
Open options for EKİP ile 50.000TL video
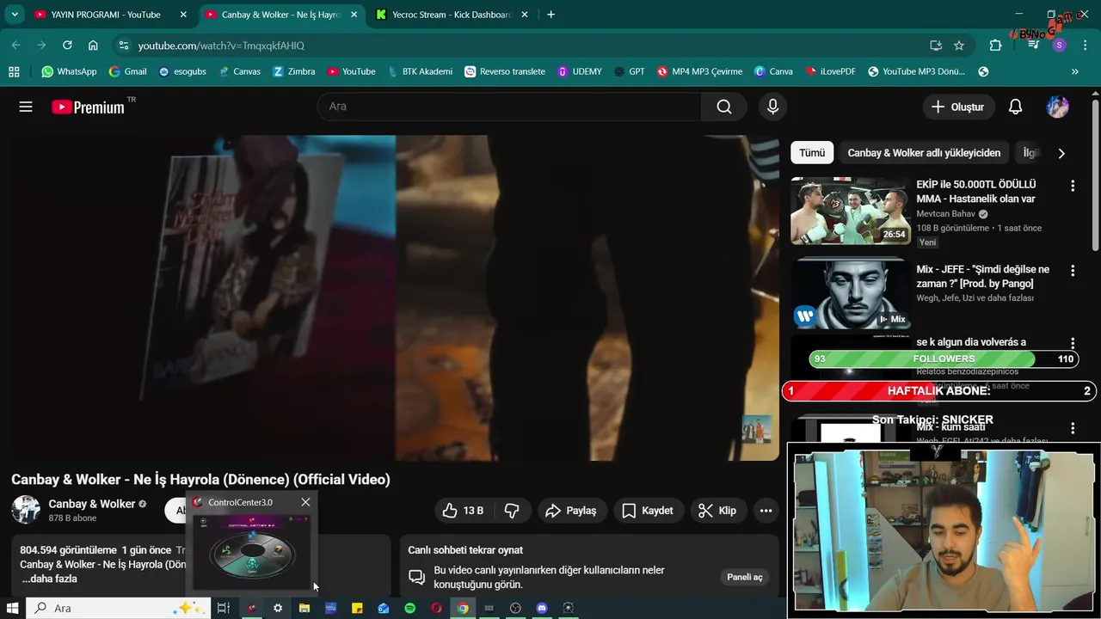coord(1073,186)
